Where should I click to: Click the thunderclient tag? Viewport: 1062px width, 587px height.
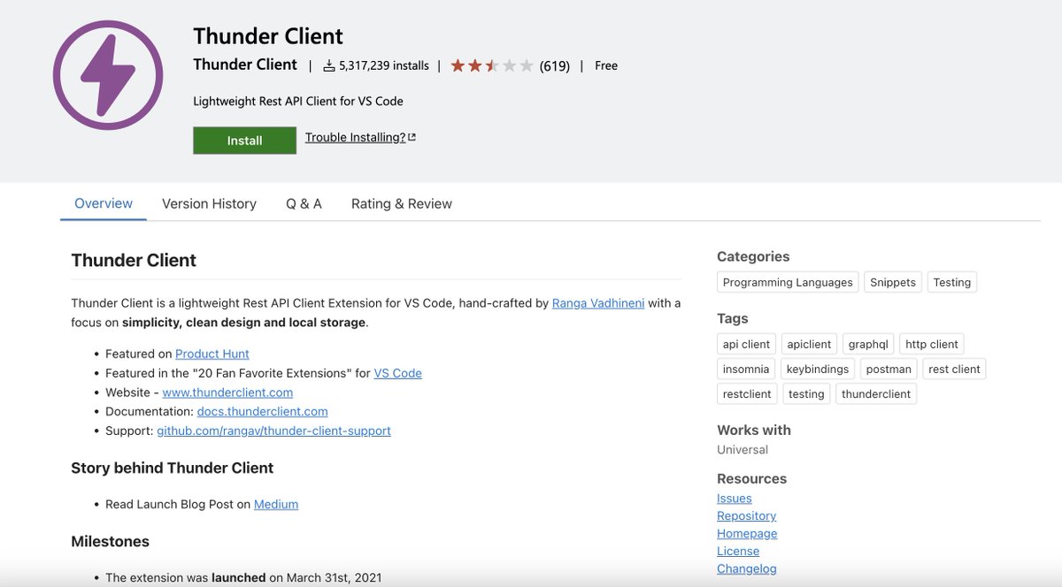[876, 393]
